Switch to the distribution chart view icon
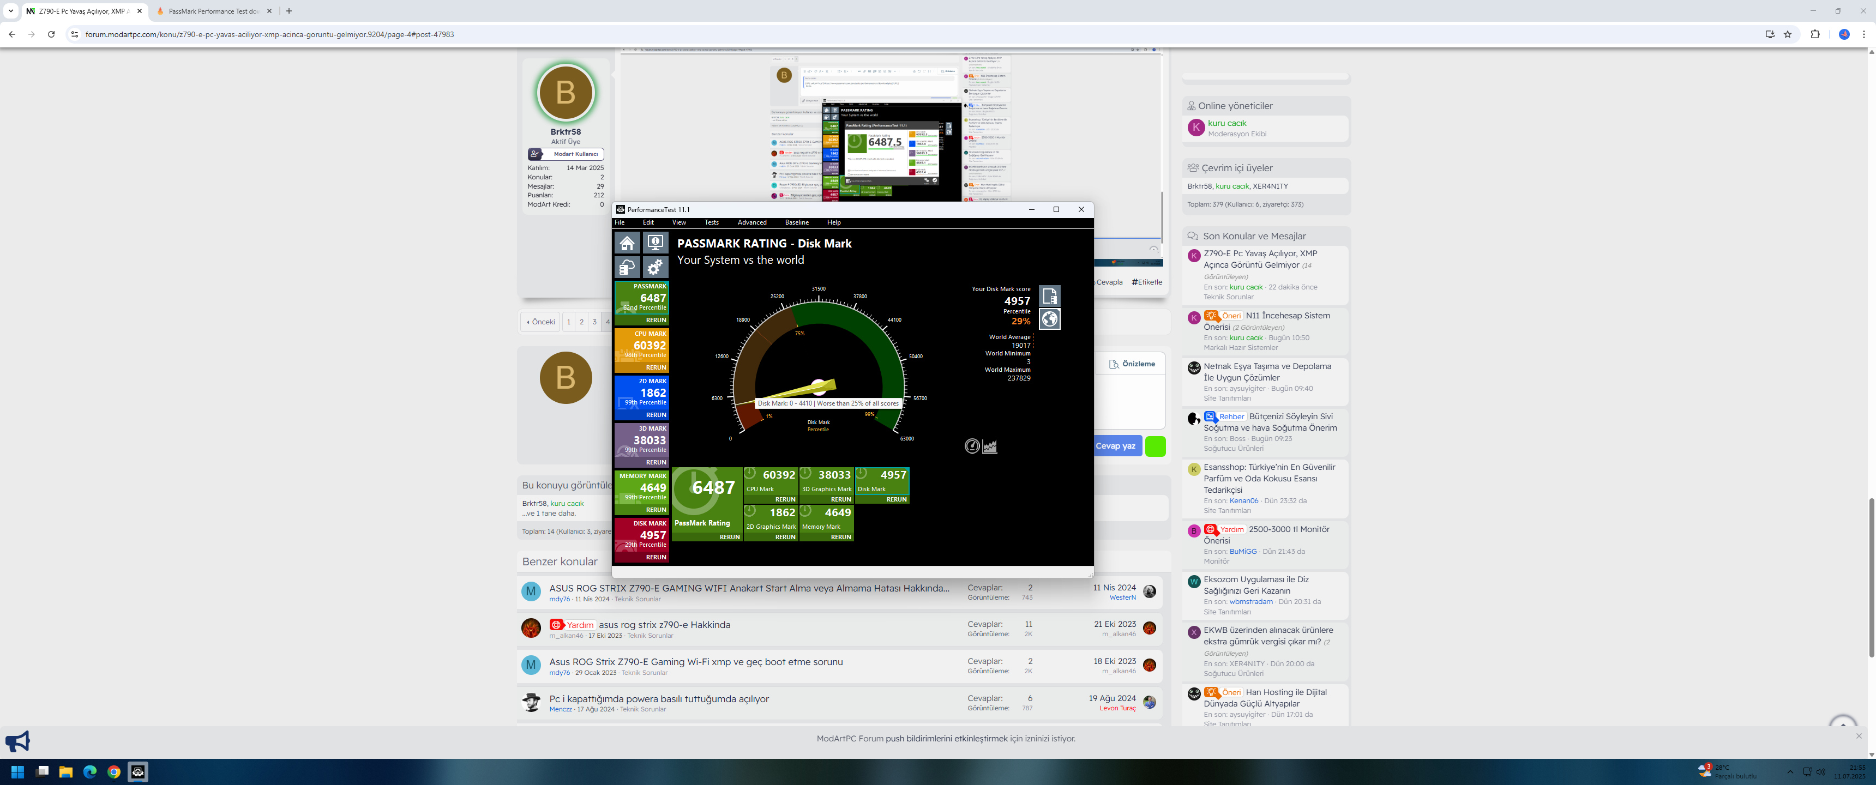This screenshot has height=785, width=1876. click(990, 446)
